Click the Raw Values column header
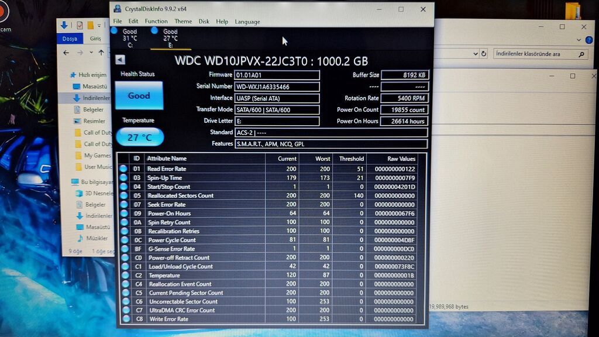 pos(401,159)
